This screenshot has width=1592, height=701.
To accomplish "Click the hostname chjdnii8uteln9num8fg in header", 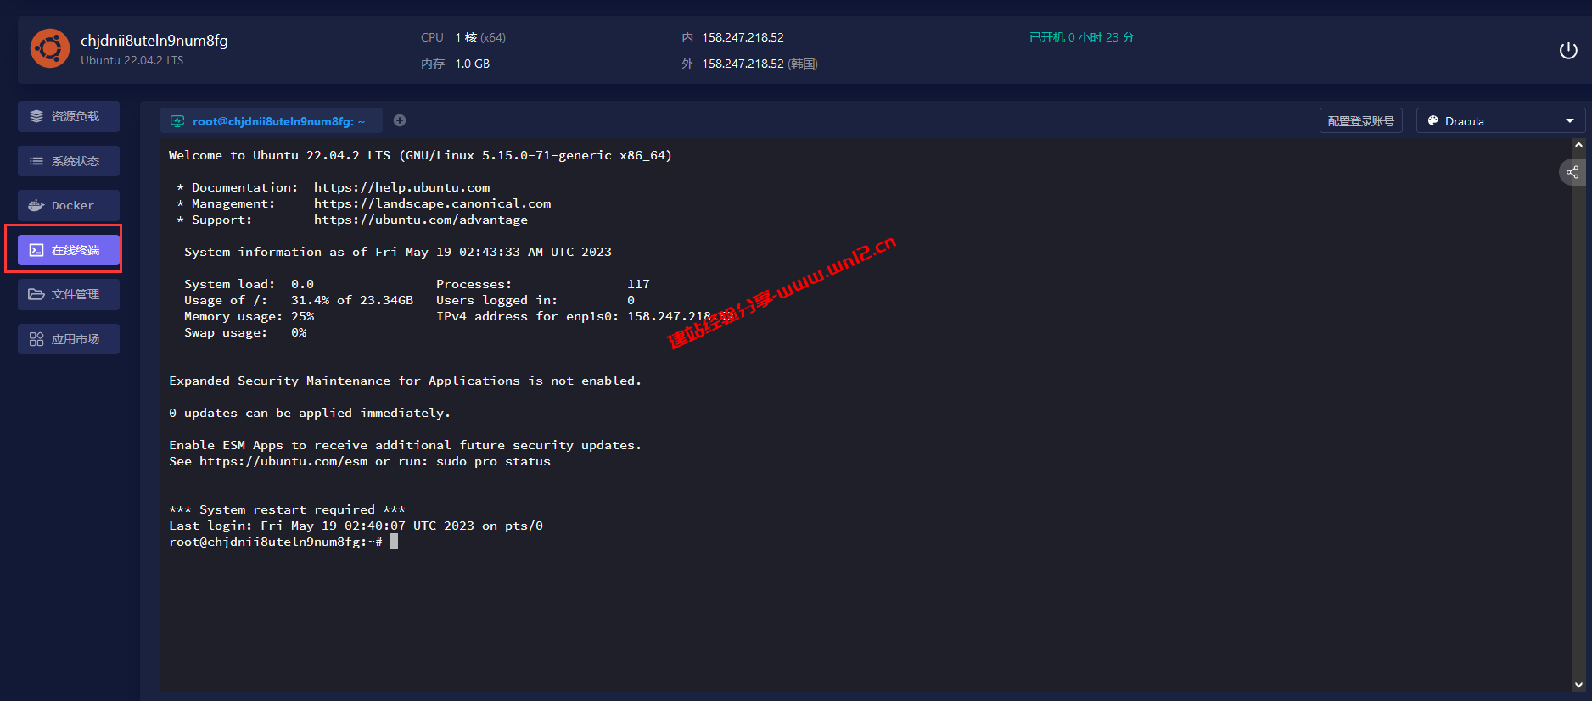I will (154, 41).
